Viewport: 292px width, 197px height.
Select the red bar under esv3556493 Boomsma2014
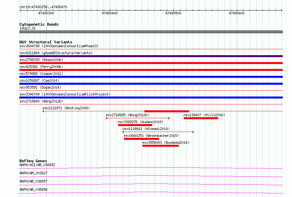tap(160, 146)
